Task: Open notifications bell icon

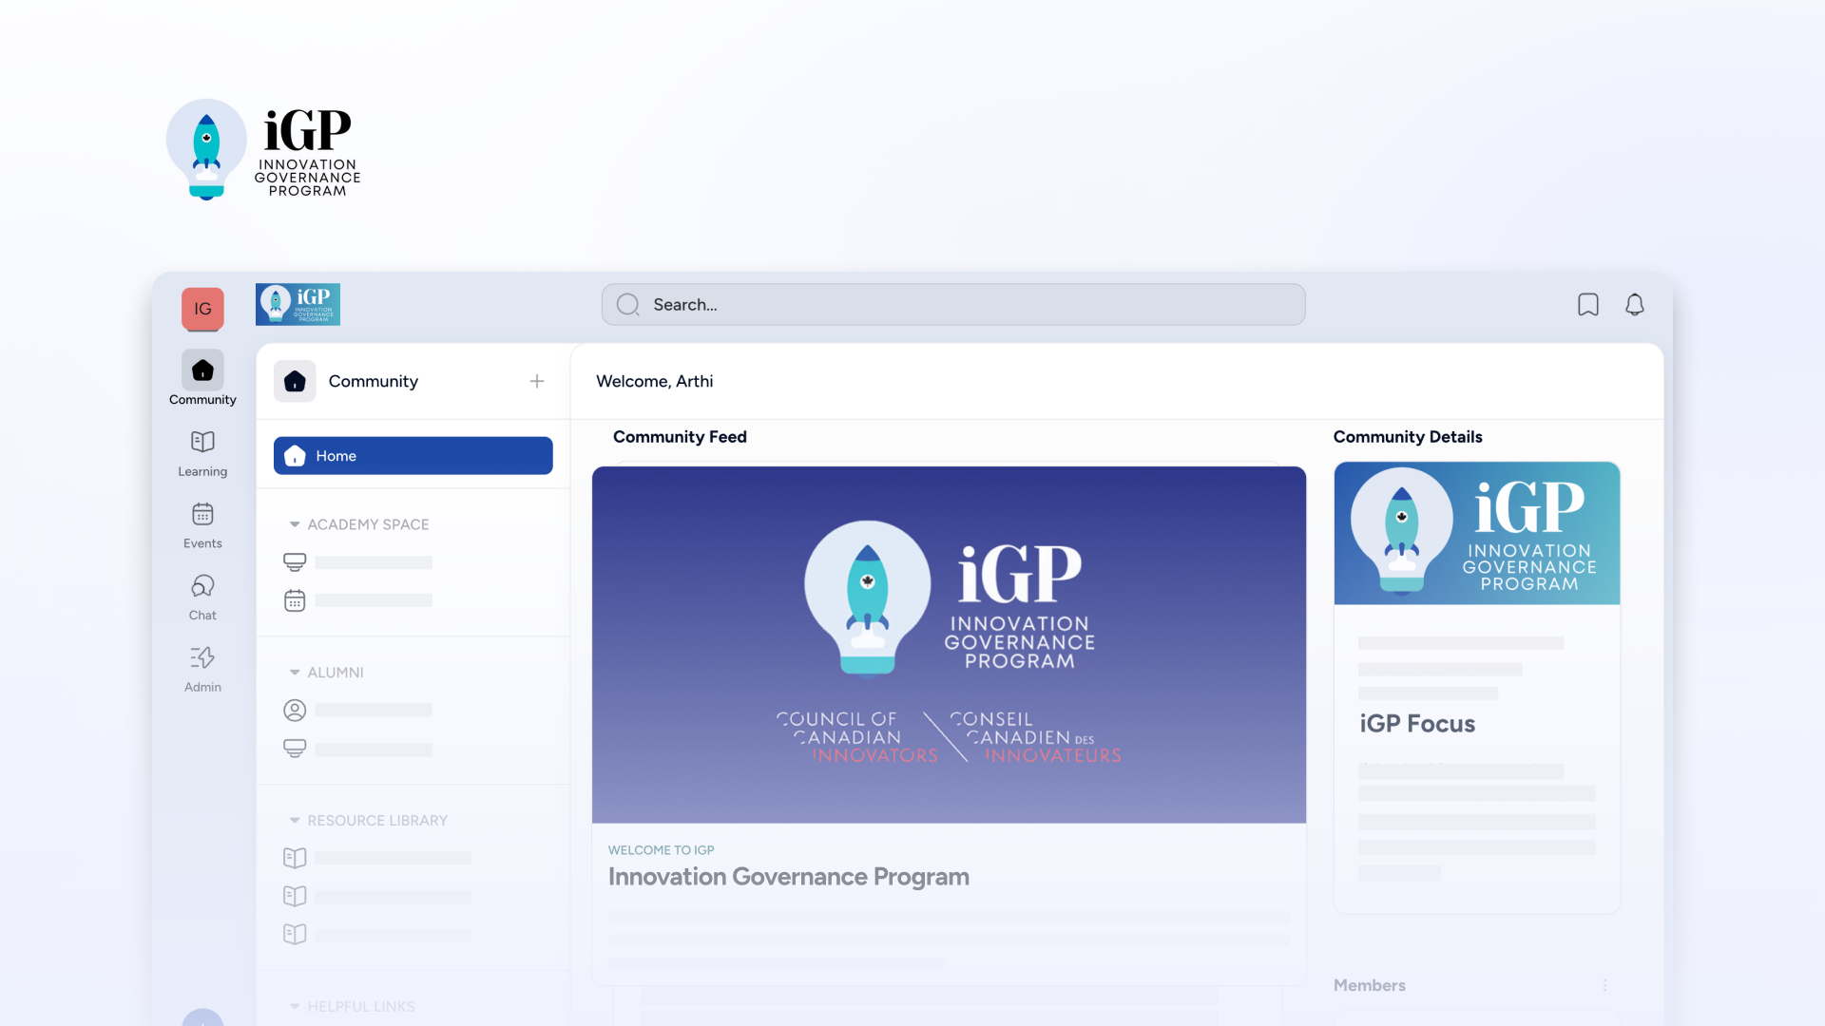Action: 1634,305
